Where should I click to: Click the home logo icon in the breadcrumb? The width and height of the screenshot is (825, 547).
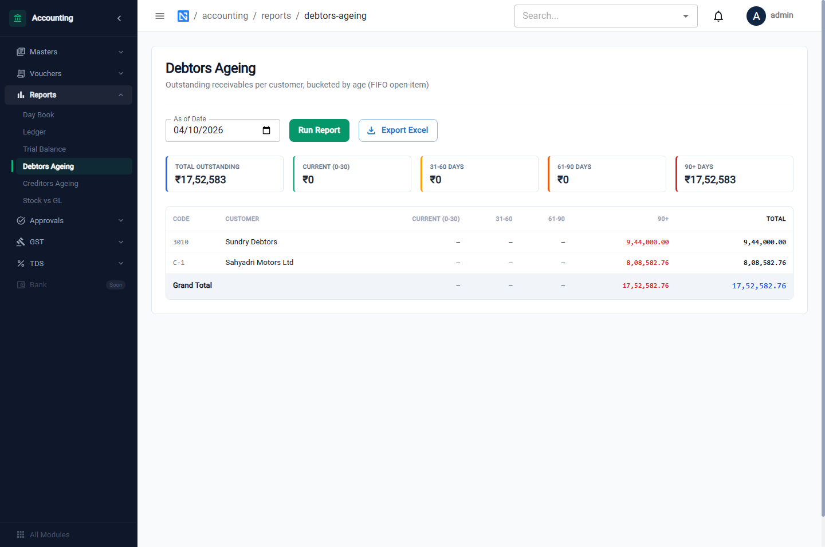(183, 16)
